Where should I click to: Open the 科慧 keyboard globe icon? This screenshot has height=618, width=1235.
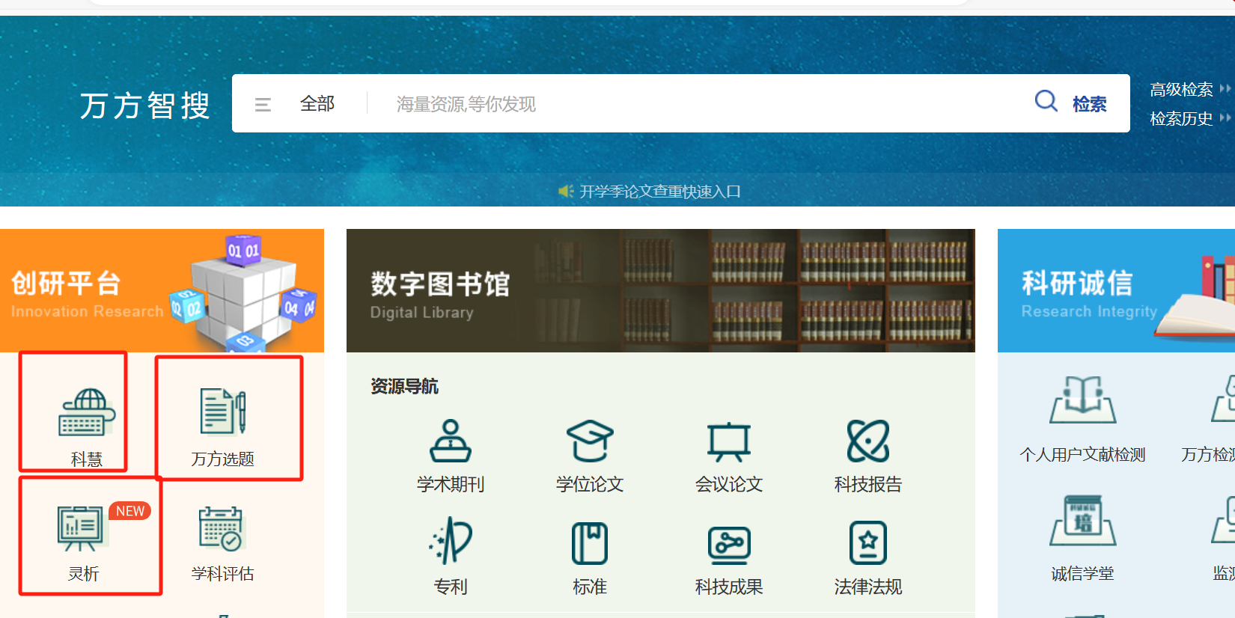click(x=86, y=412)
